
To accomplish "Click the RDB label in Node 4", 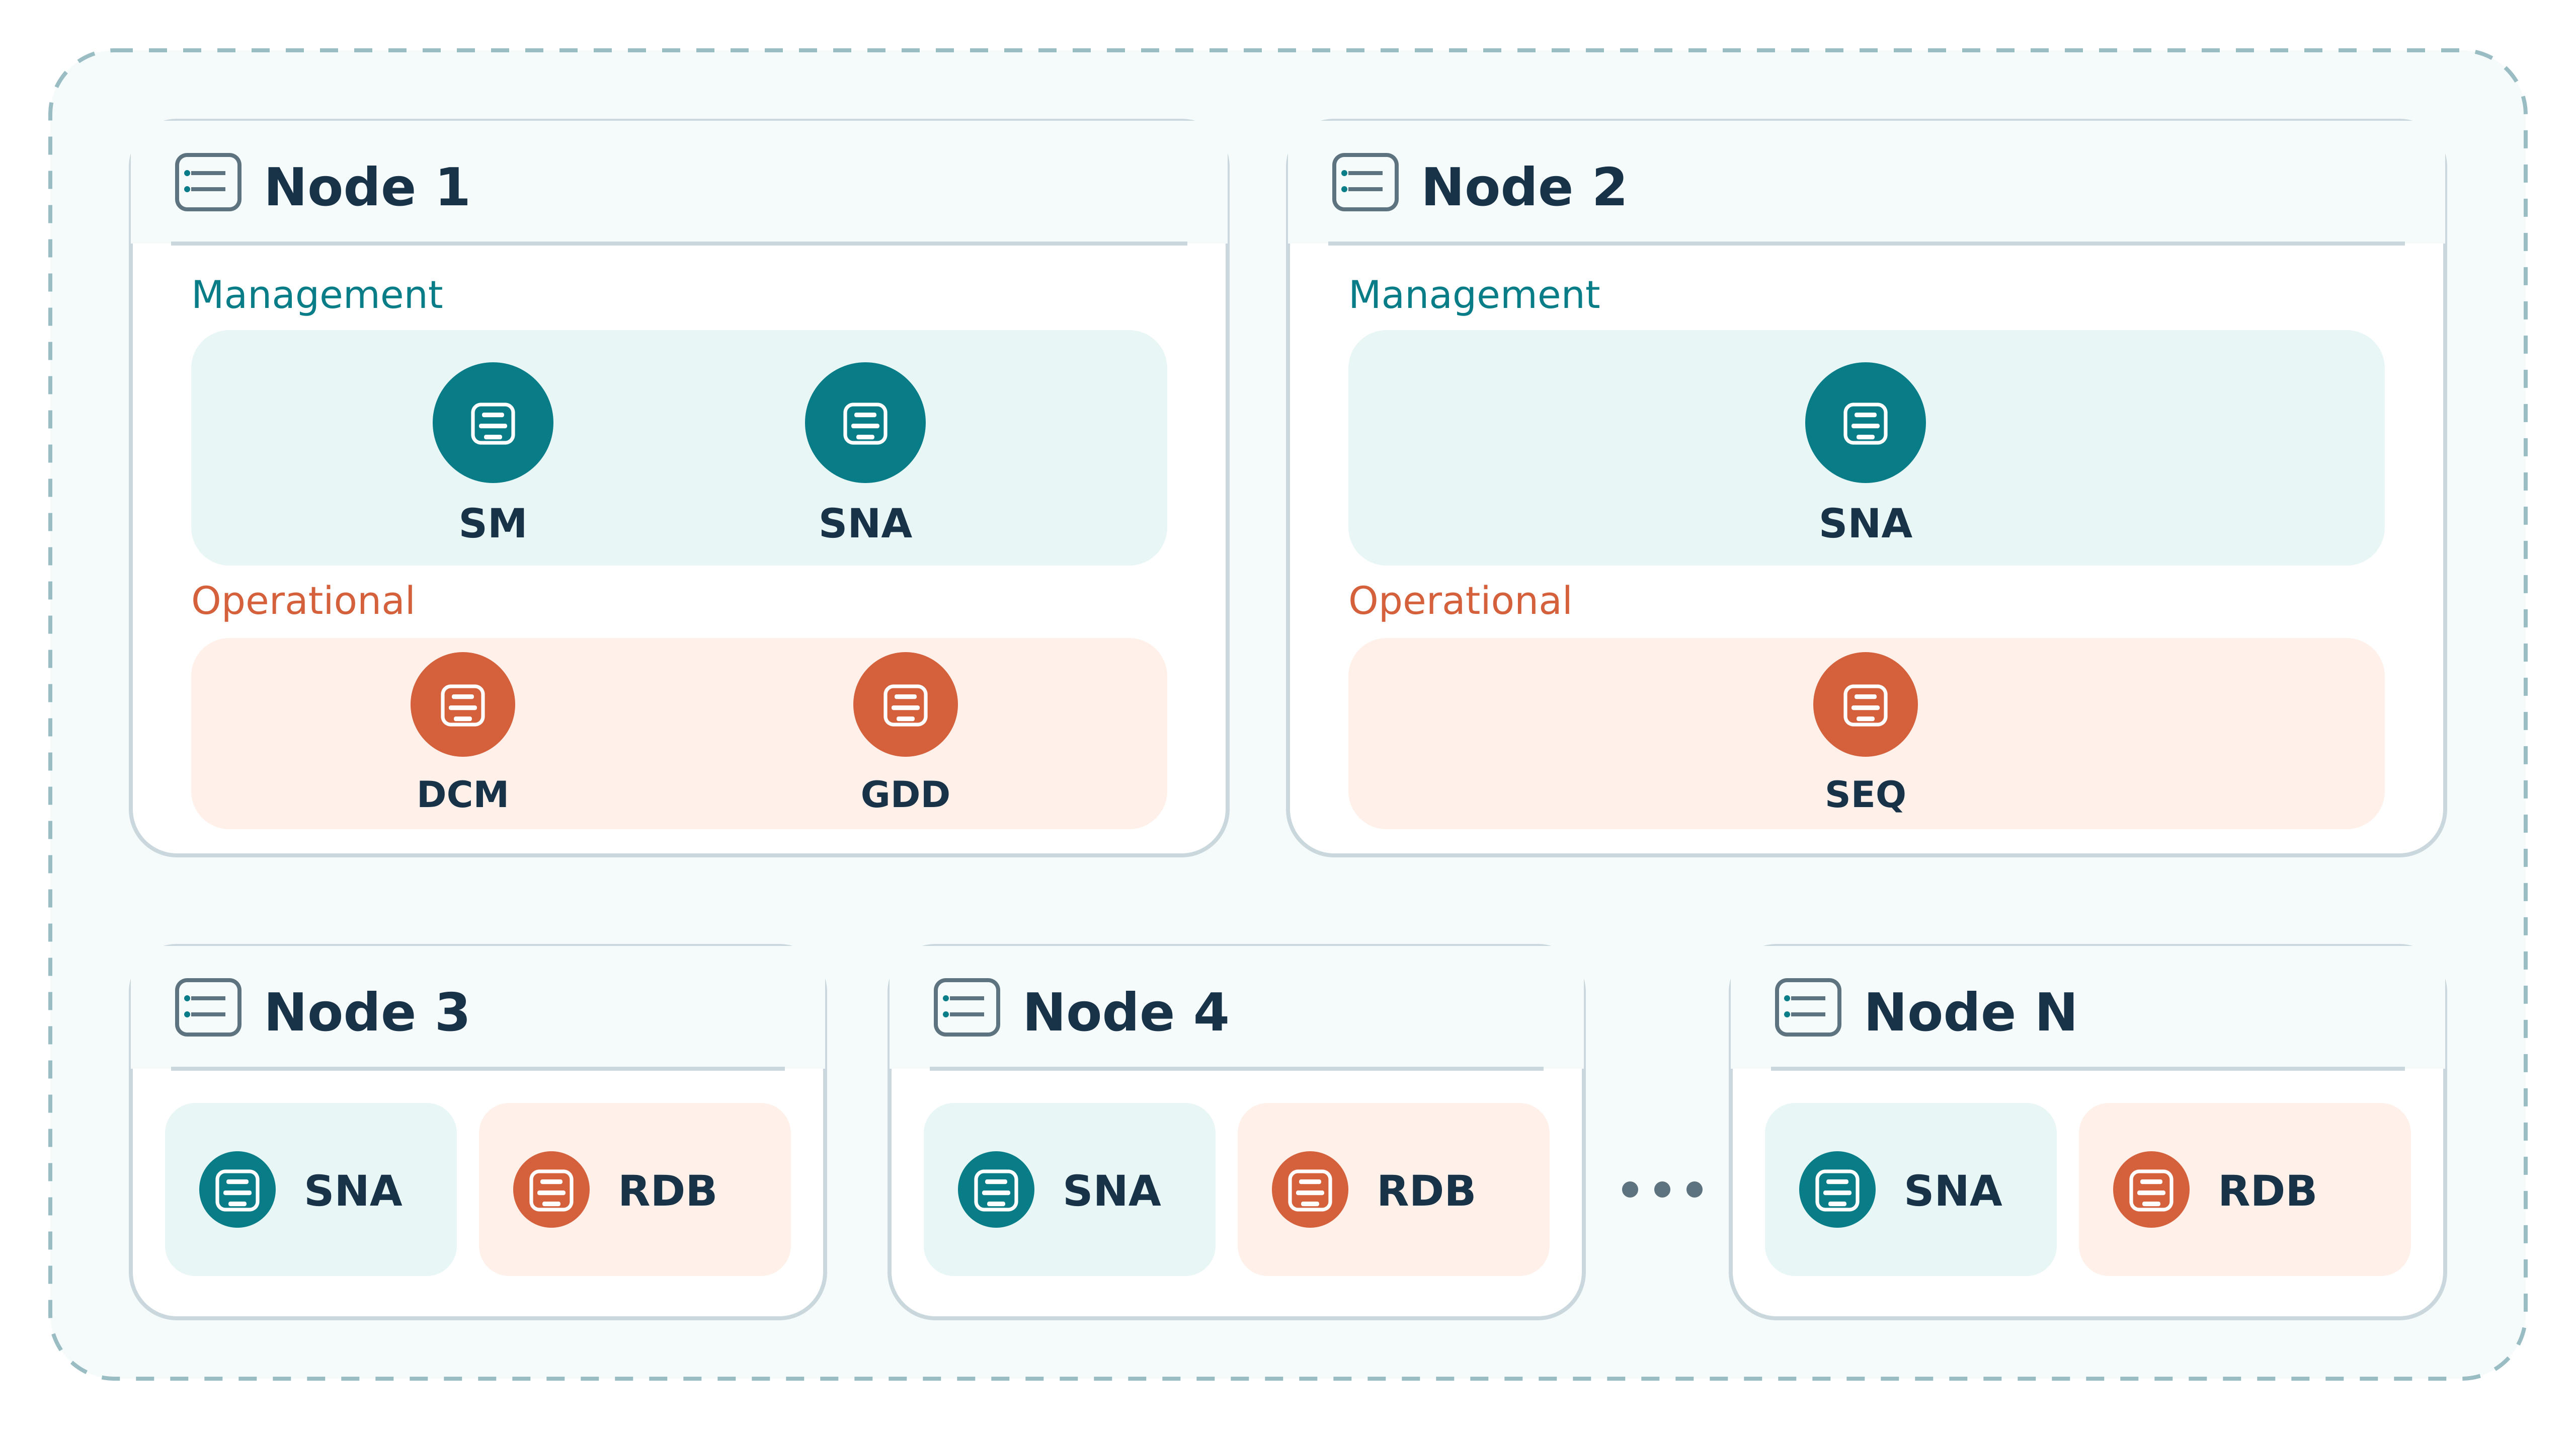I will point(1426,1191).
